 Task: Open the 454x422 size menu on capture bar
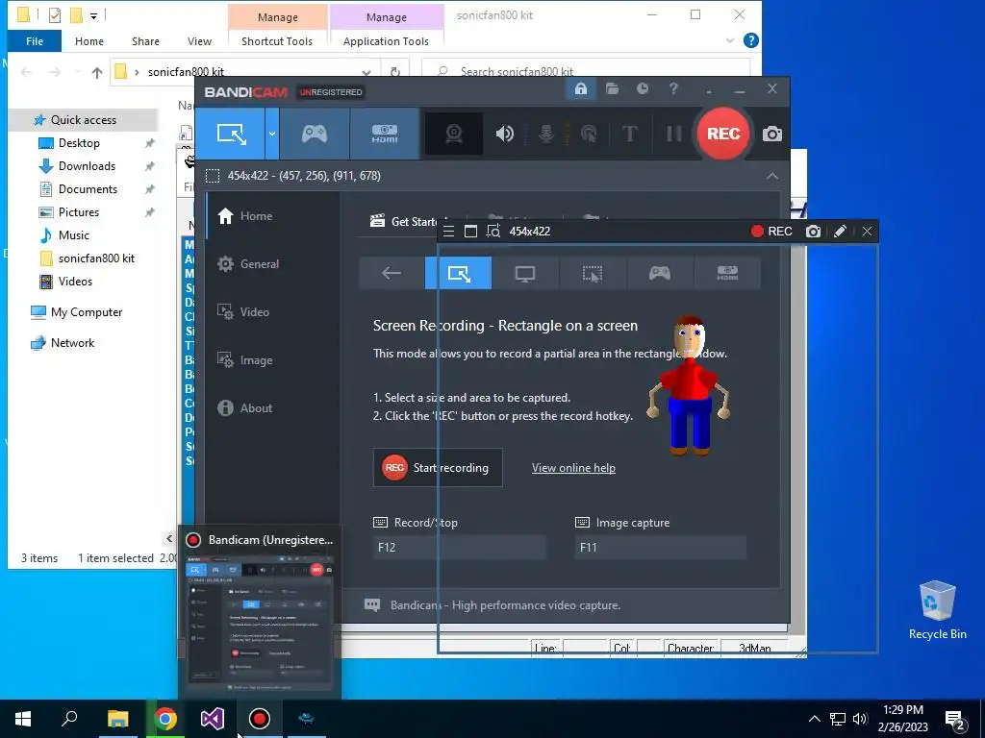tap(530, 232)
